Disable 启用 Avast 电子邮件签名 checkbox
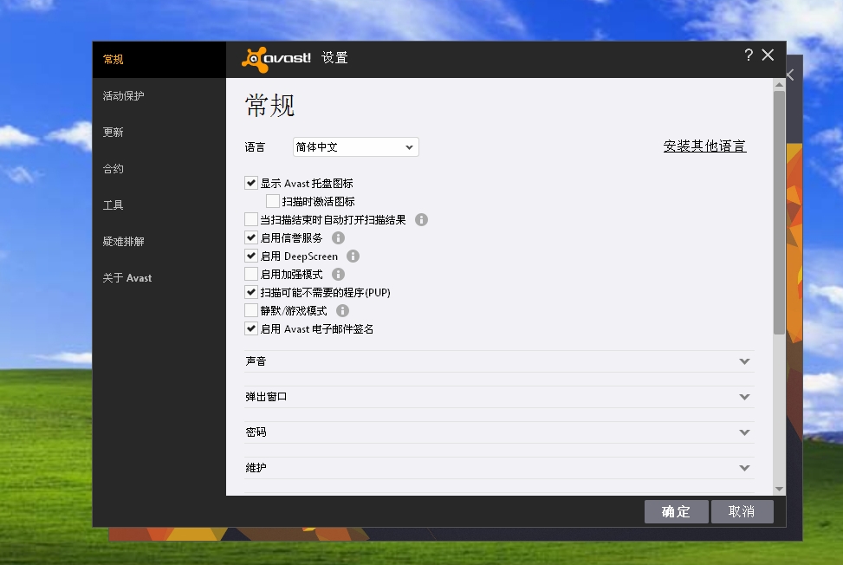 click(251, 329)
